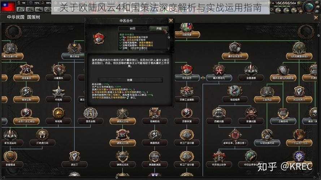This screenshot has width=321, height=180.
Task: Click the 效果 header in the popup
Action: (130, 80)
